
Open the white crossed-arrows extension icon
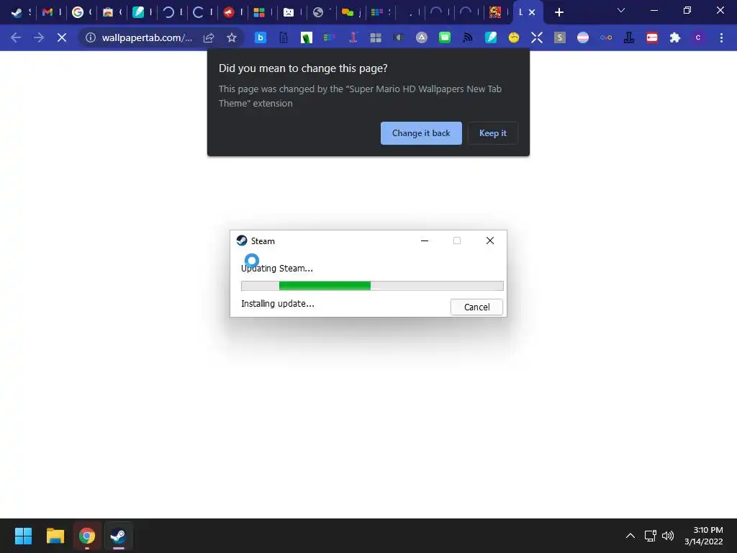(x=537, y=37)
